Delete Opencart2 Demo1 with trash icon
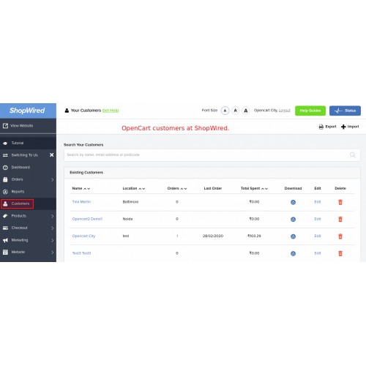 pyautogui.click(x=340, y=219)
